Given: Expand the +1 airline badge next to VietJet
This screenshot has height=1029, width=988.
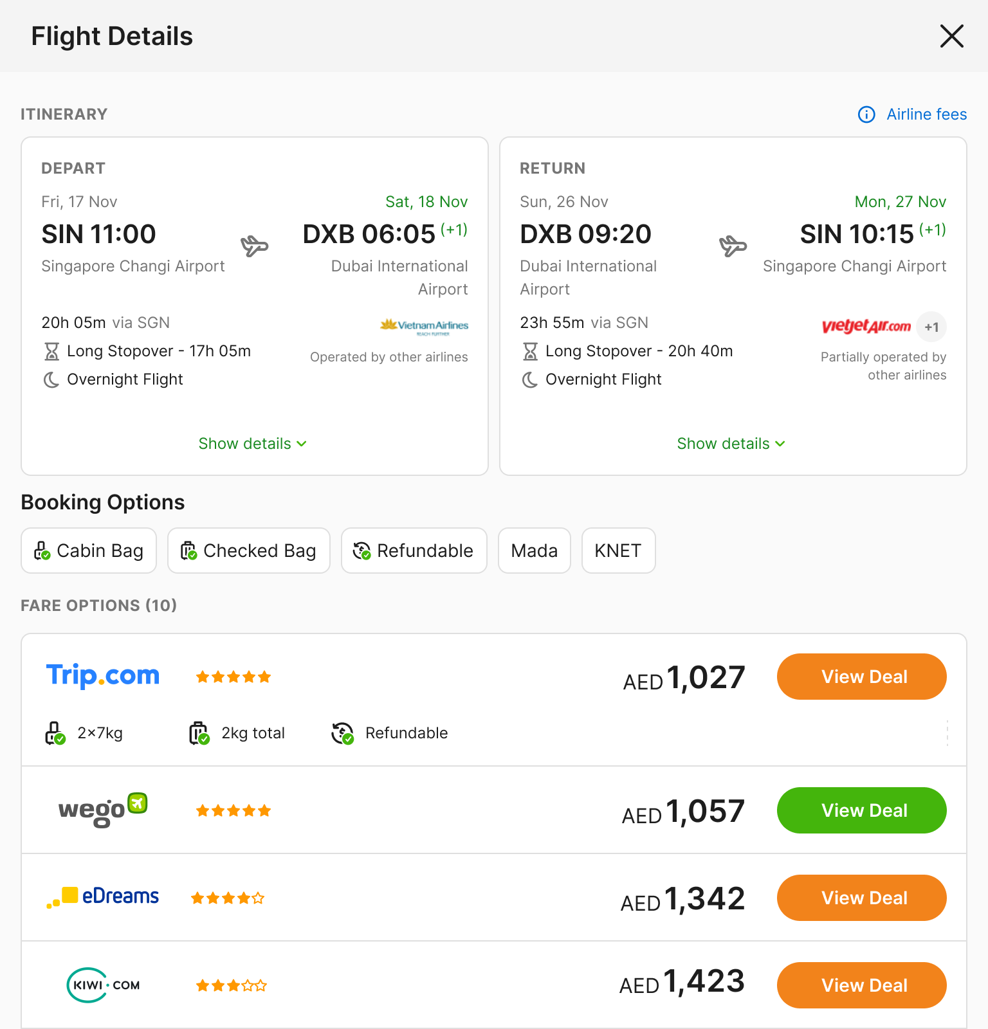Looking at the screenshot, I should click(x=932, y=327).
